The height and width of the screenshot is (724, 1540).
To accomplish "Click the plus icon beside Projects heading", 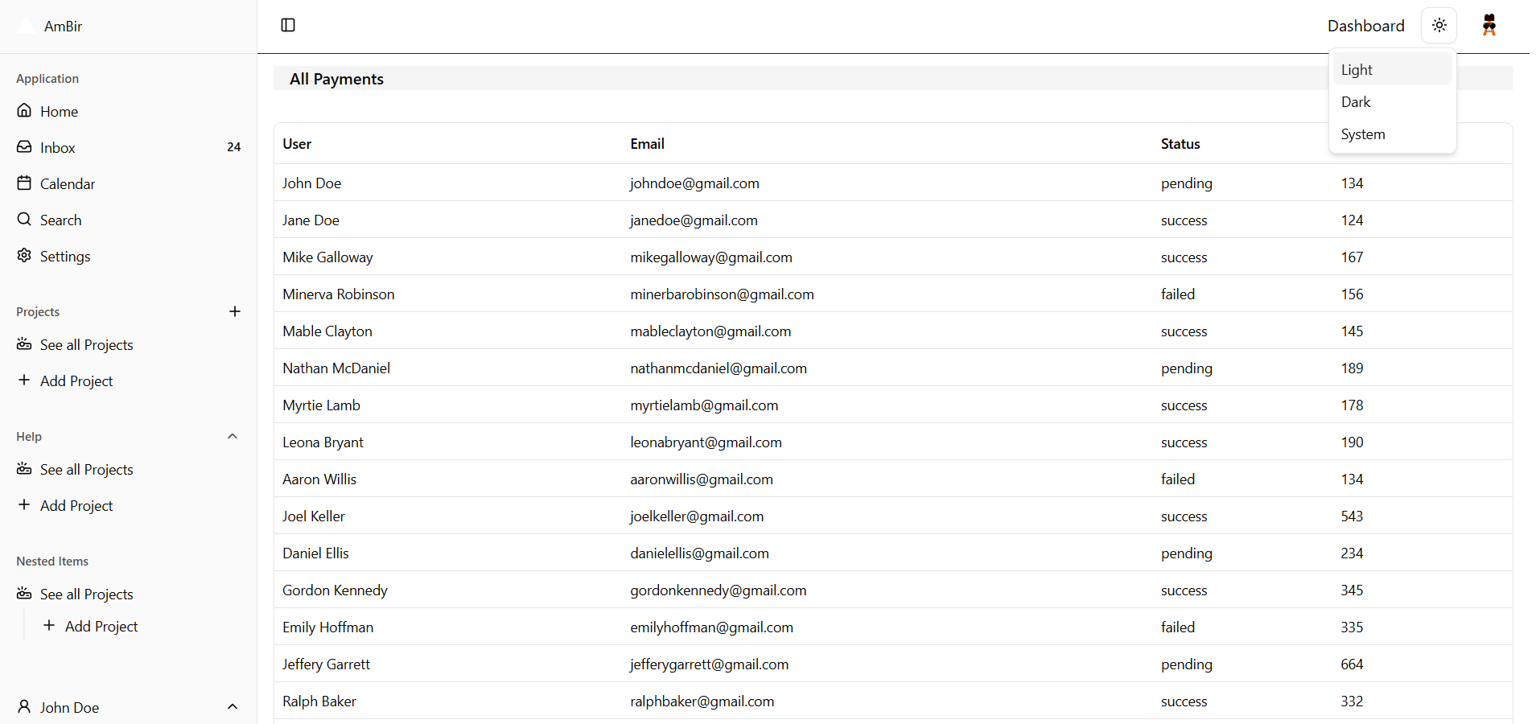I will tap(235, 311).
